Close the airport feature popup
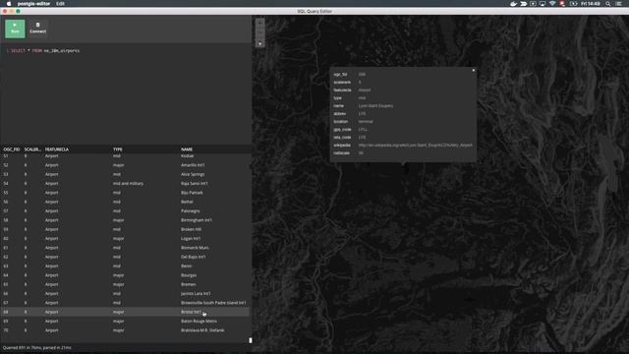The image size is (629, 354). tap(474, 70)
